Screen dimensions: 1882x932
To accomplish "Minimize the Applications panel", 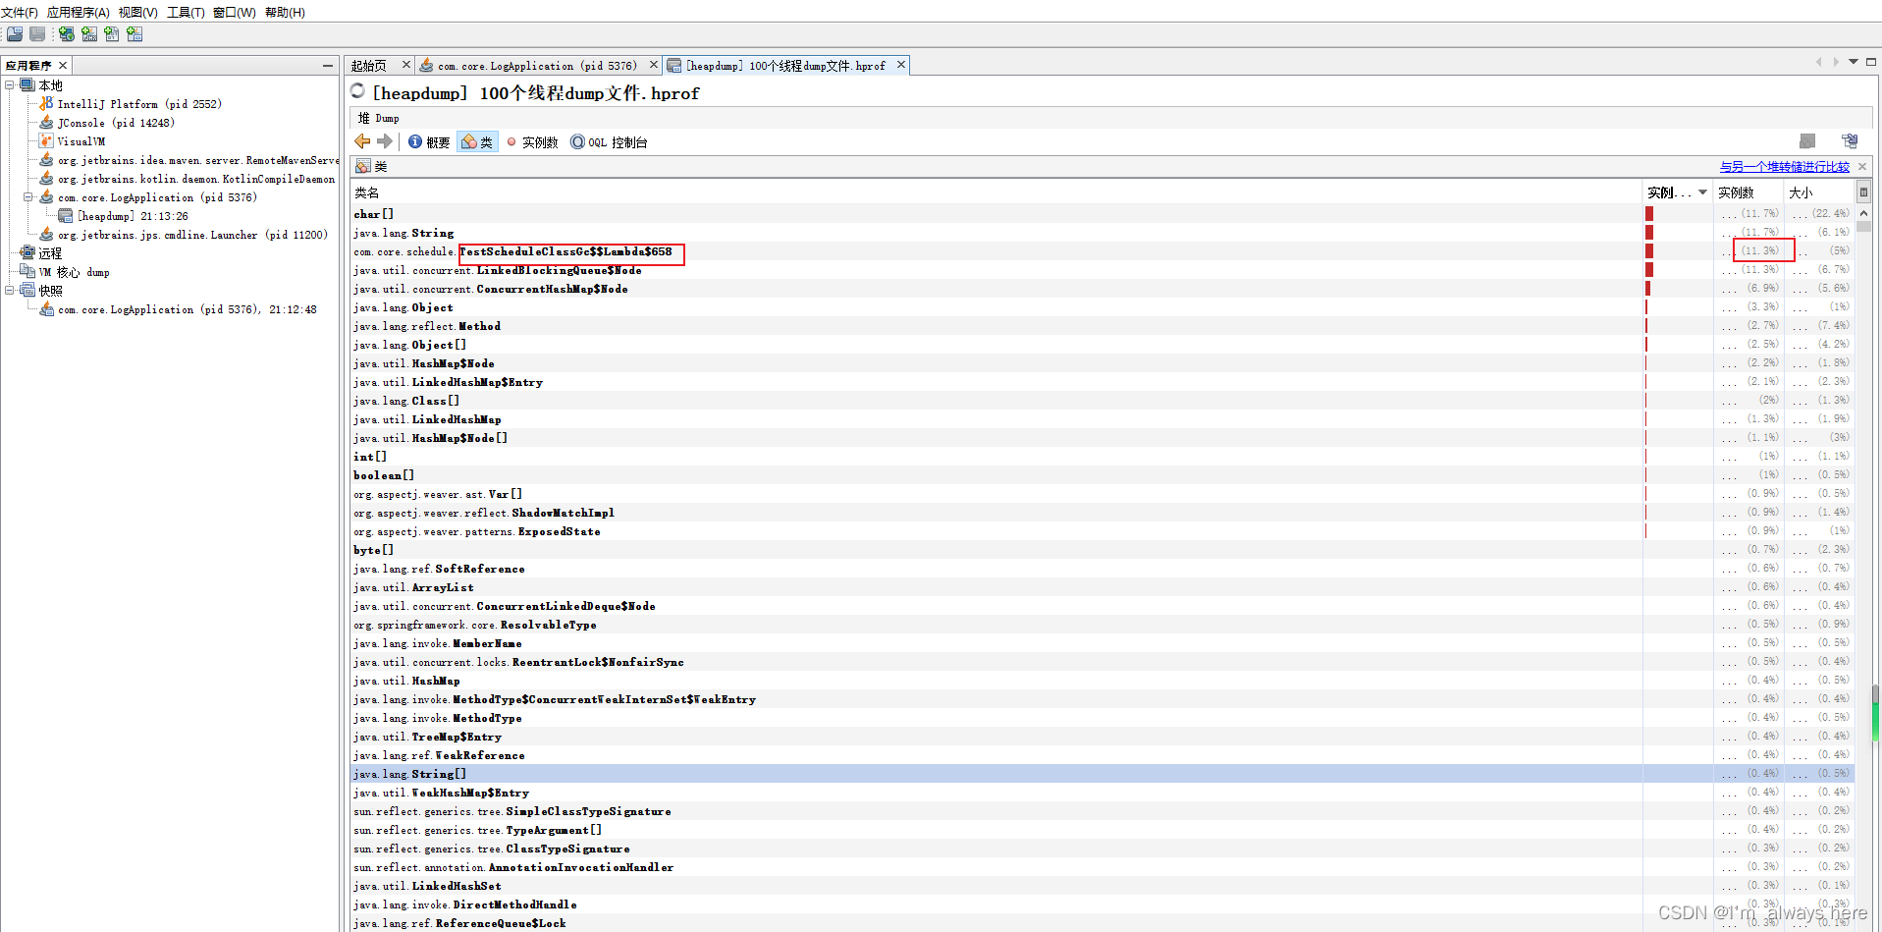I will tap(328, 65).
